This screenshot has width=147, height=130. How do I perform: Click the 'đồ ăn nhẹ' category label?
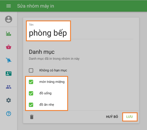tap(47, 105)
